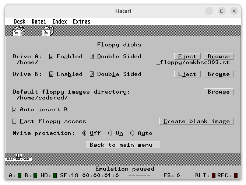Maximize the Hatari window
246x185 pixels.
pyautogui.click(x=222, y=11)
